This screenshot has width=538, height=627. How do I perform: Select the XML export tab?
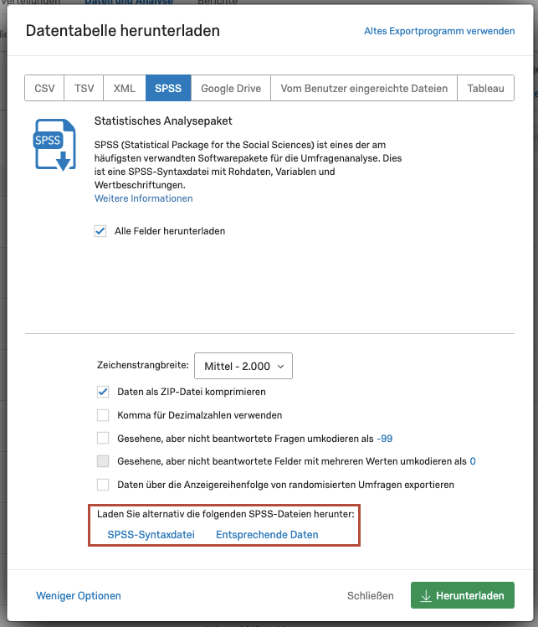125,88
